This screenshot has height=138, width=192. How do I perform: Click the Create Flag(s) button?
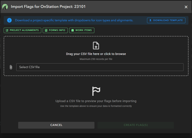[x=136, y=125]
